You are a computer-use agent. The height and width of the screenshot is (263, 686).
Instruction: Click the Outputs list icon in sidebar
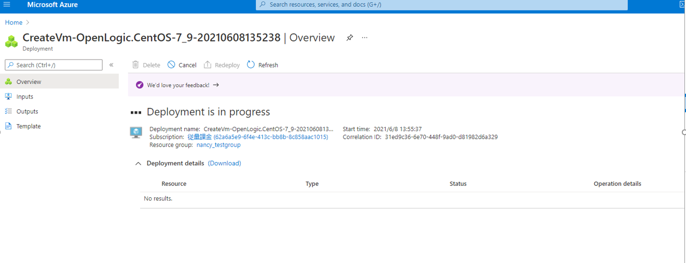8,111
